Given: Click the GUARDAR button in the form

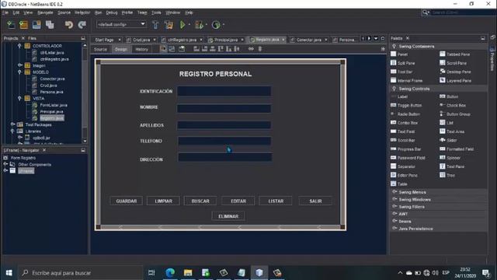Looking at the screenshot, I should (126, 201).
